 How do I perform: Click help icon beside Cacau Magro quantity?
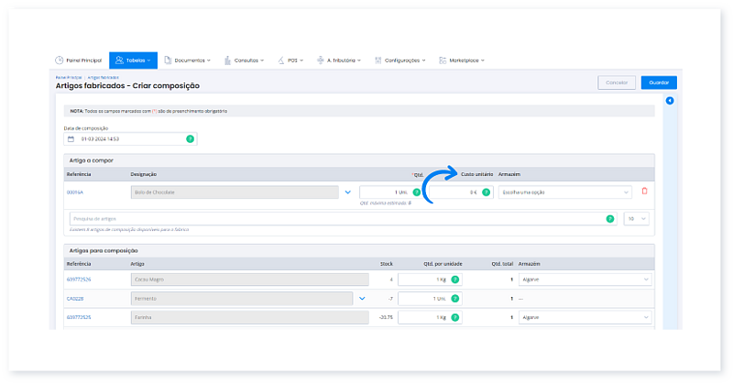(x=455, y=279)
